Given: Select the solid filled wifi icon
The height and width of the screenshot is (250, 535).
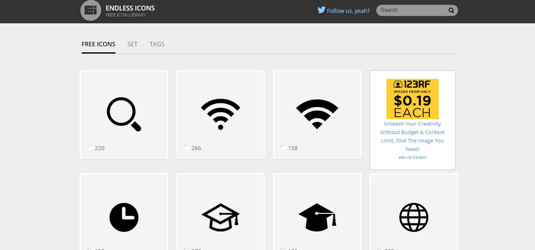Looking at the screenshot, I should (317, 114).
